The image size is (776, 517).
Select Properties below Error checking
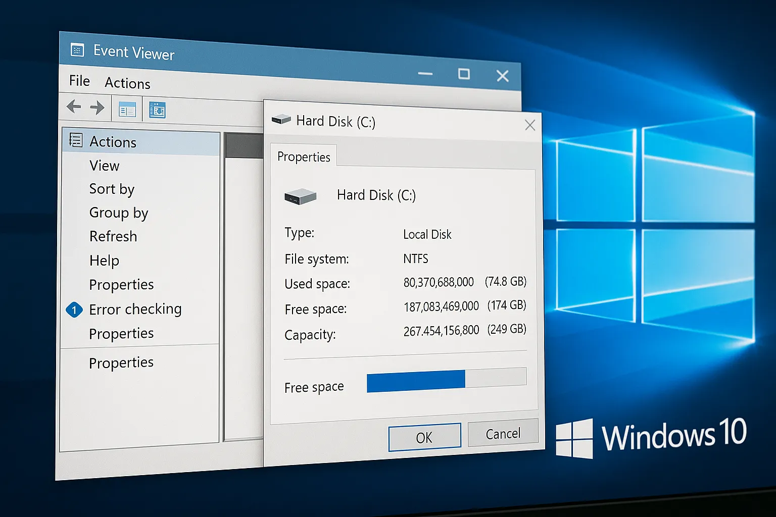click(121, 334)
